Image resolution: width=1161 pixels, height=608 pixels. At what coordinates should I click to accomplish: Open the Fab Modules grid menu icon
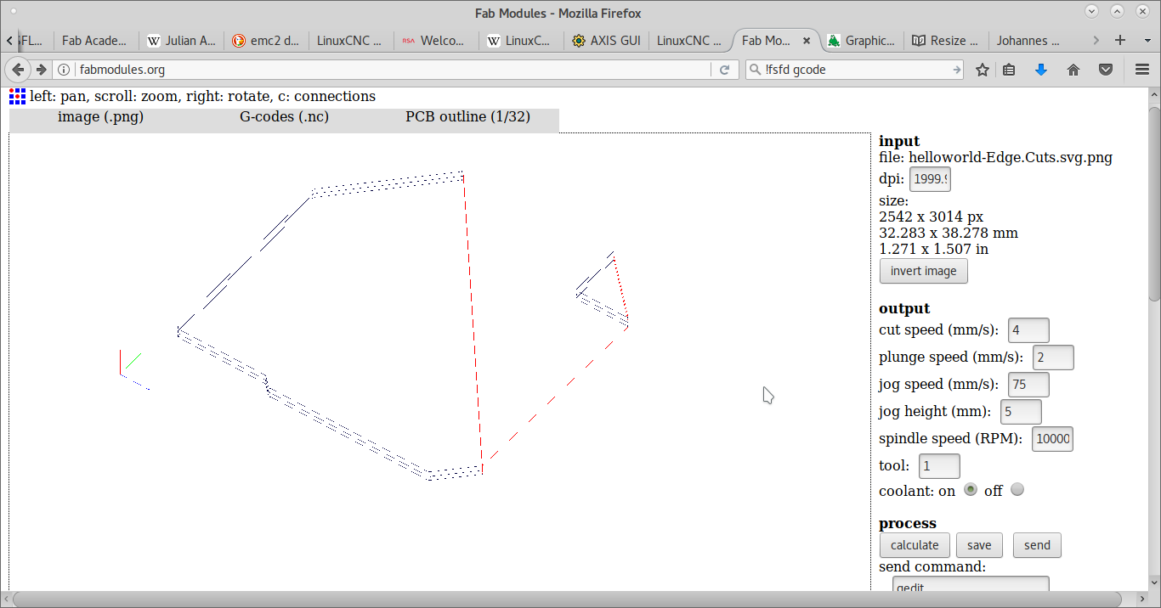[x=17, y=96]
